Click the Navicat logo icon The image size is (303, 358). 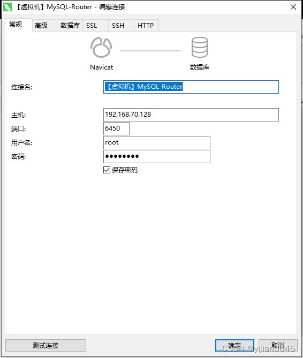point(101,47)
